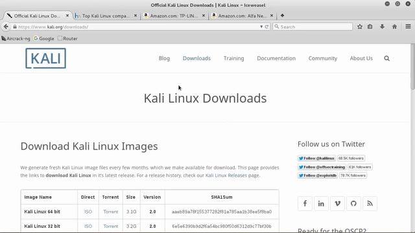Click the SHA1Sum column header
The width and height of the screenshot is (415, 233).
coord(222,197)
